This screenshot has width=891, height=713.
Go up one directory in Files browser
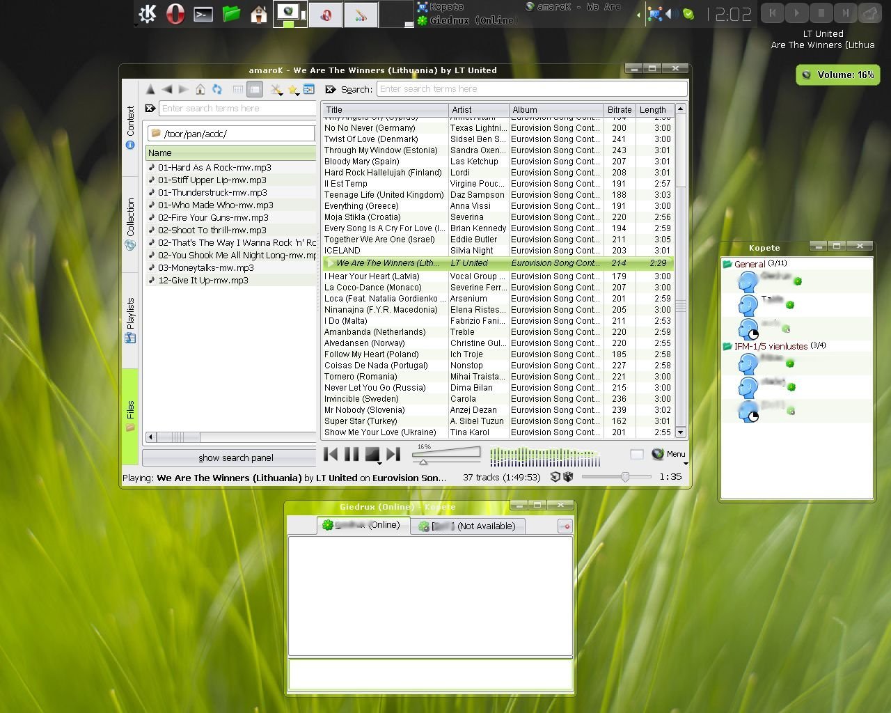click(x=150, y=89)
